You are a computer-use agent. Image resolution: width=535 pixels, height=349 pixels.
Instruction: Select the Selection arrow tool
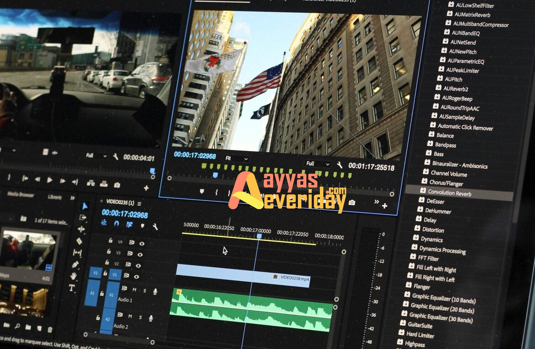85,206
